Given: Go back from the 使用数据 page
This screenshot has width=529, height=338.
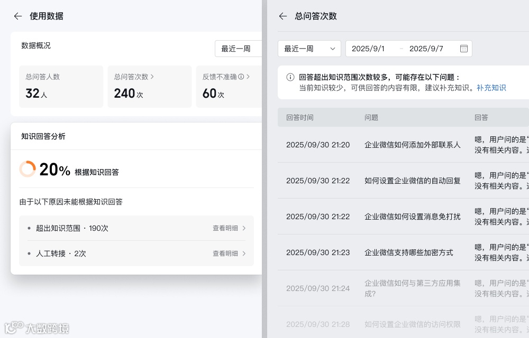Looking at the screenshot, I should tap(18, 16).
